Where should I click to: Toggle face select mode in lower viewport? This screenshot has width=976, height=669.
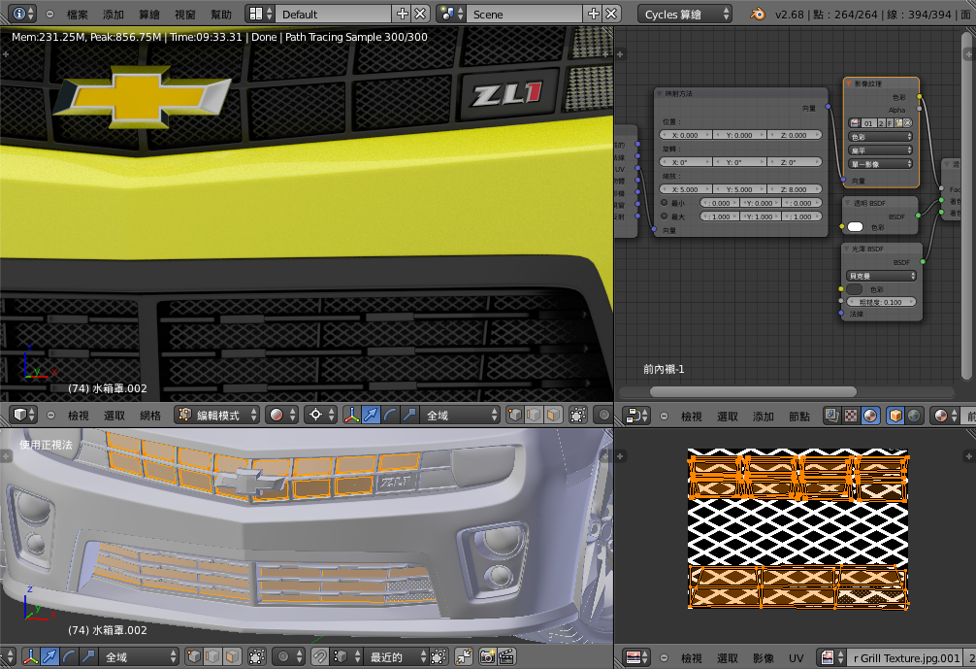[232, 656]
